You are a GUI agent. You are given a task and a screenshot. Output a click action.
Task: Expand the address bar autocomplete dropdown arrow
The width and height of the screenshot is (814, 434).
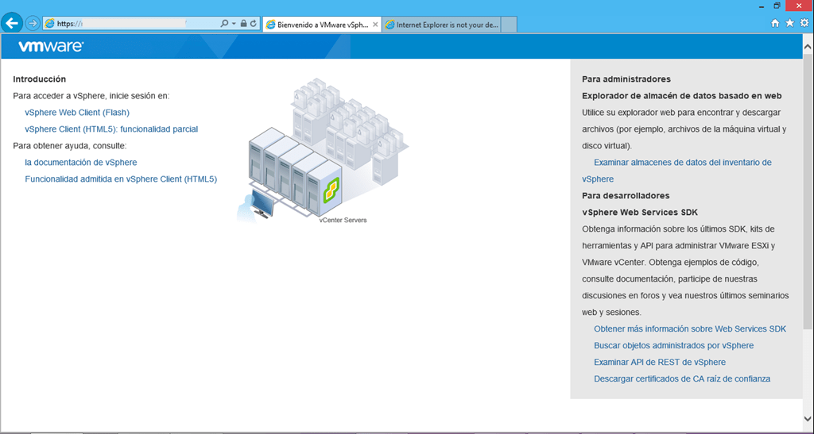234,24
